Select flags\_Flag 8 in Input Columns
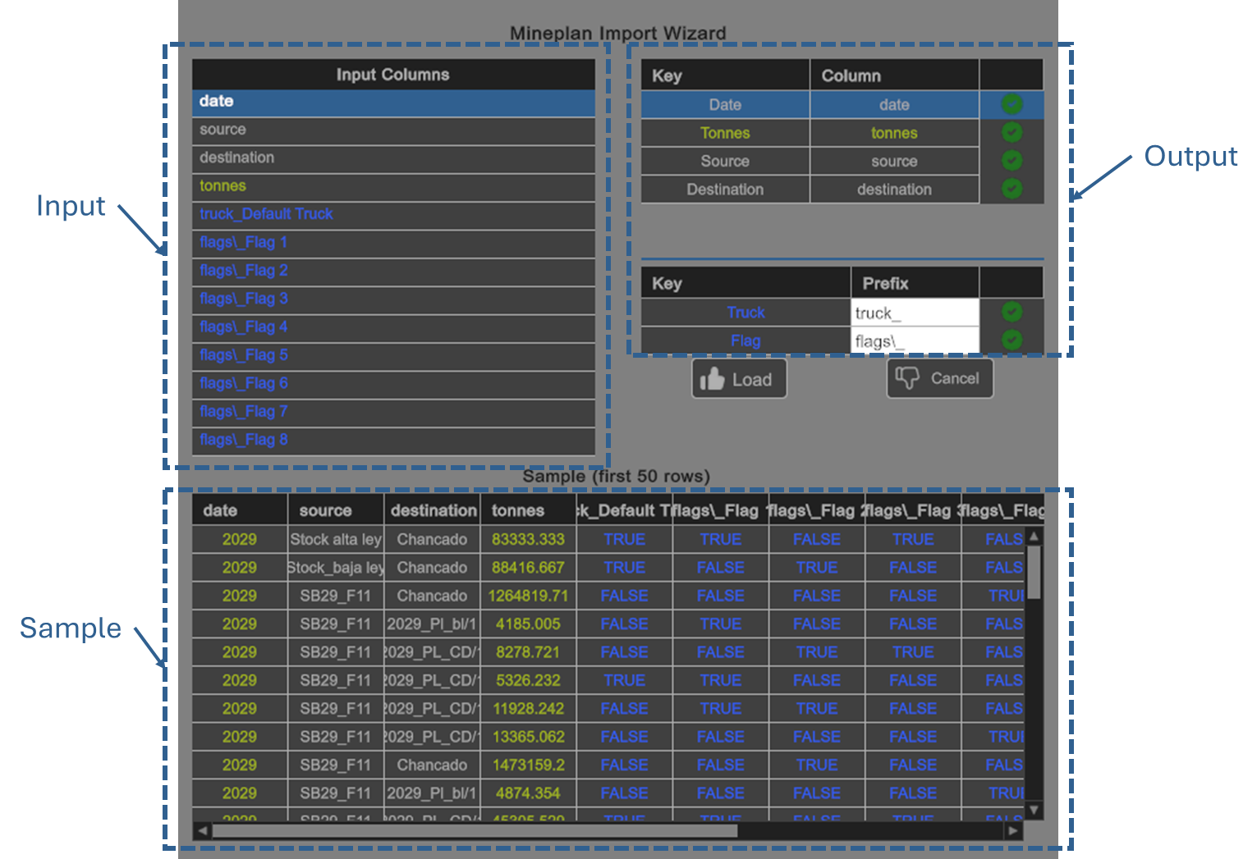 pos(393,440)
